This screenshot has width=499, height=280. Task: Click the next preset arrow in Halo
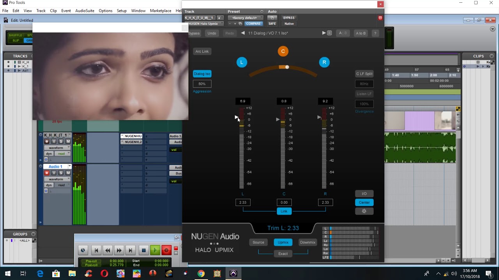(324, 33)
